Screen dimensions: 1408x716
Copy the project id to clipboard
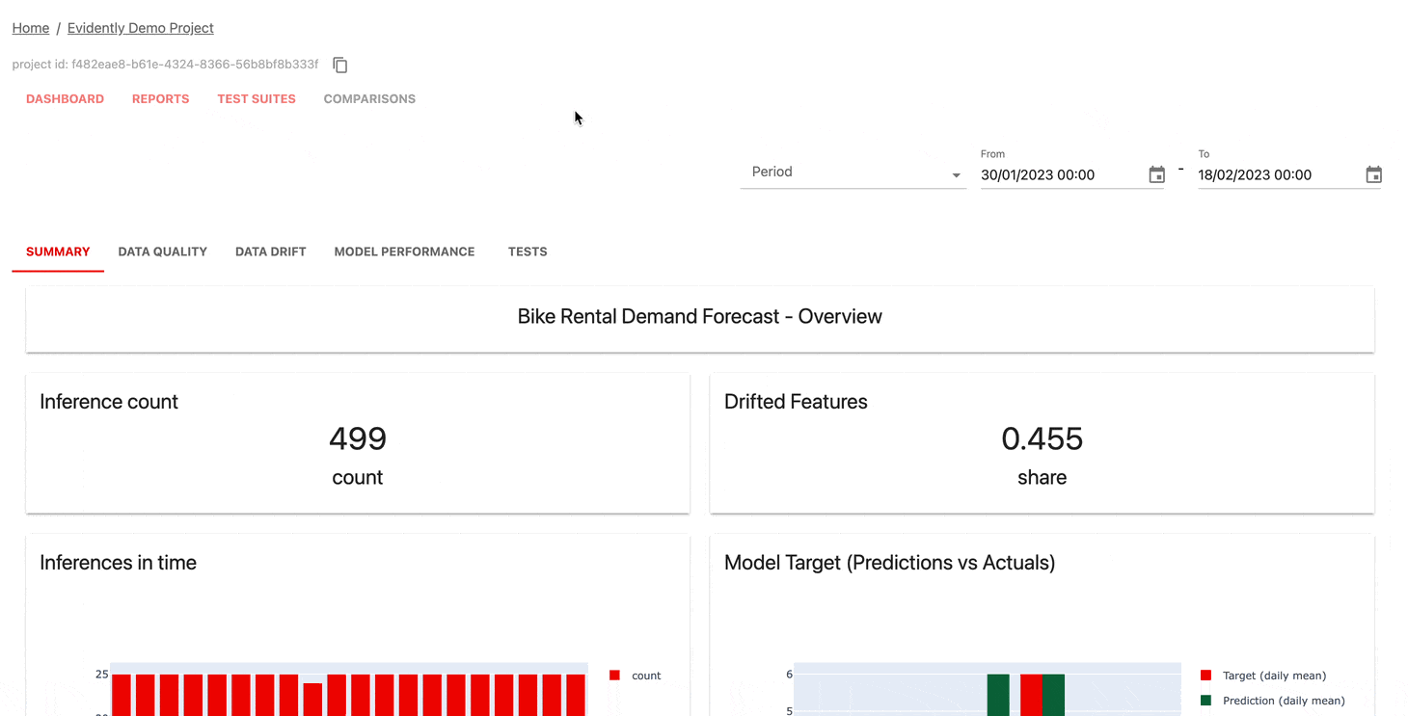click(x=339, y=64)
